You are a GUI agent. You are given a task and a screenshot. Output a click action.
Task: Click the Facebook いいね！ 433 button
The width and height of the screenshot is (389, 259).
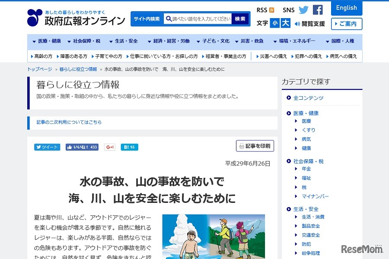coord(82,147)
